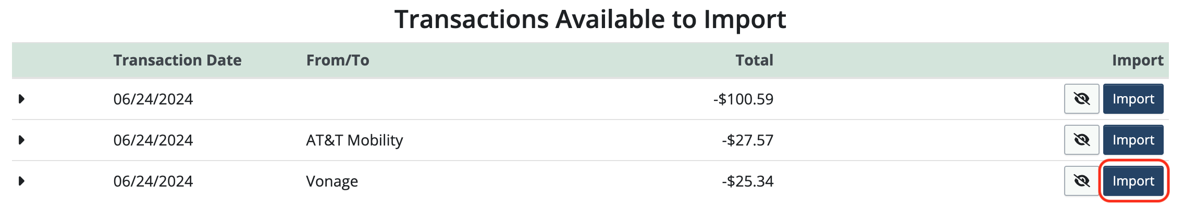Screen dimensions: 1184x211
Task: Click the From/To column header
Action: click(338, 60)
